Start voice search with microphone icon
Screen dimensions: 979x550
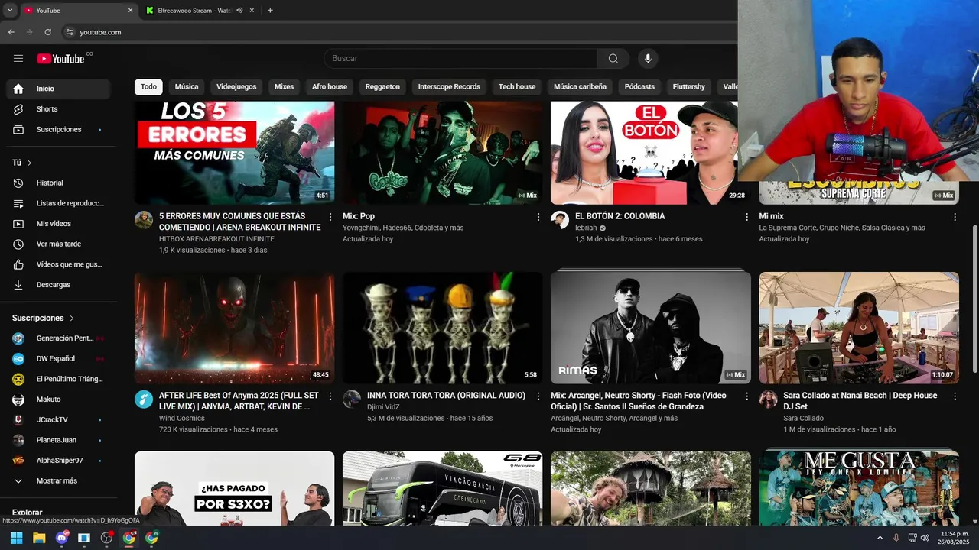pos(648,59)
